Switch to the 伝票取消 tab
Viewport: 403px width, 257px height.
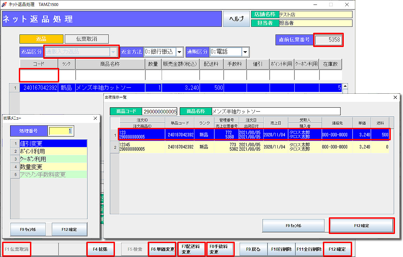tap(87, 39)
